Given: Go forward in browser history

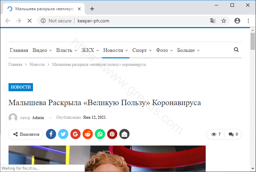Looking at the screenshot, I should [x=19, y=21].
